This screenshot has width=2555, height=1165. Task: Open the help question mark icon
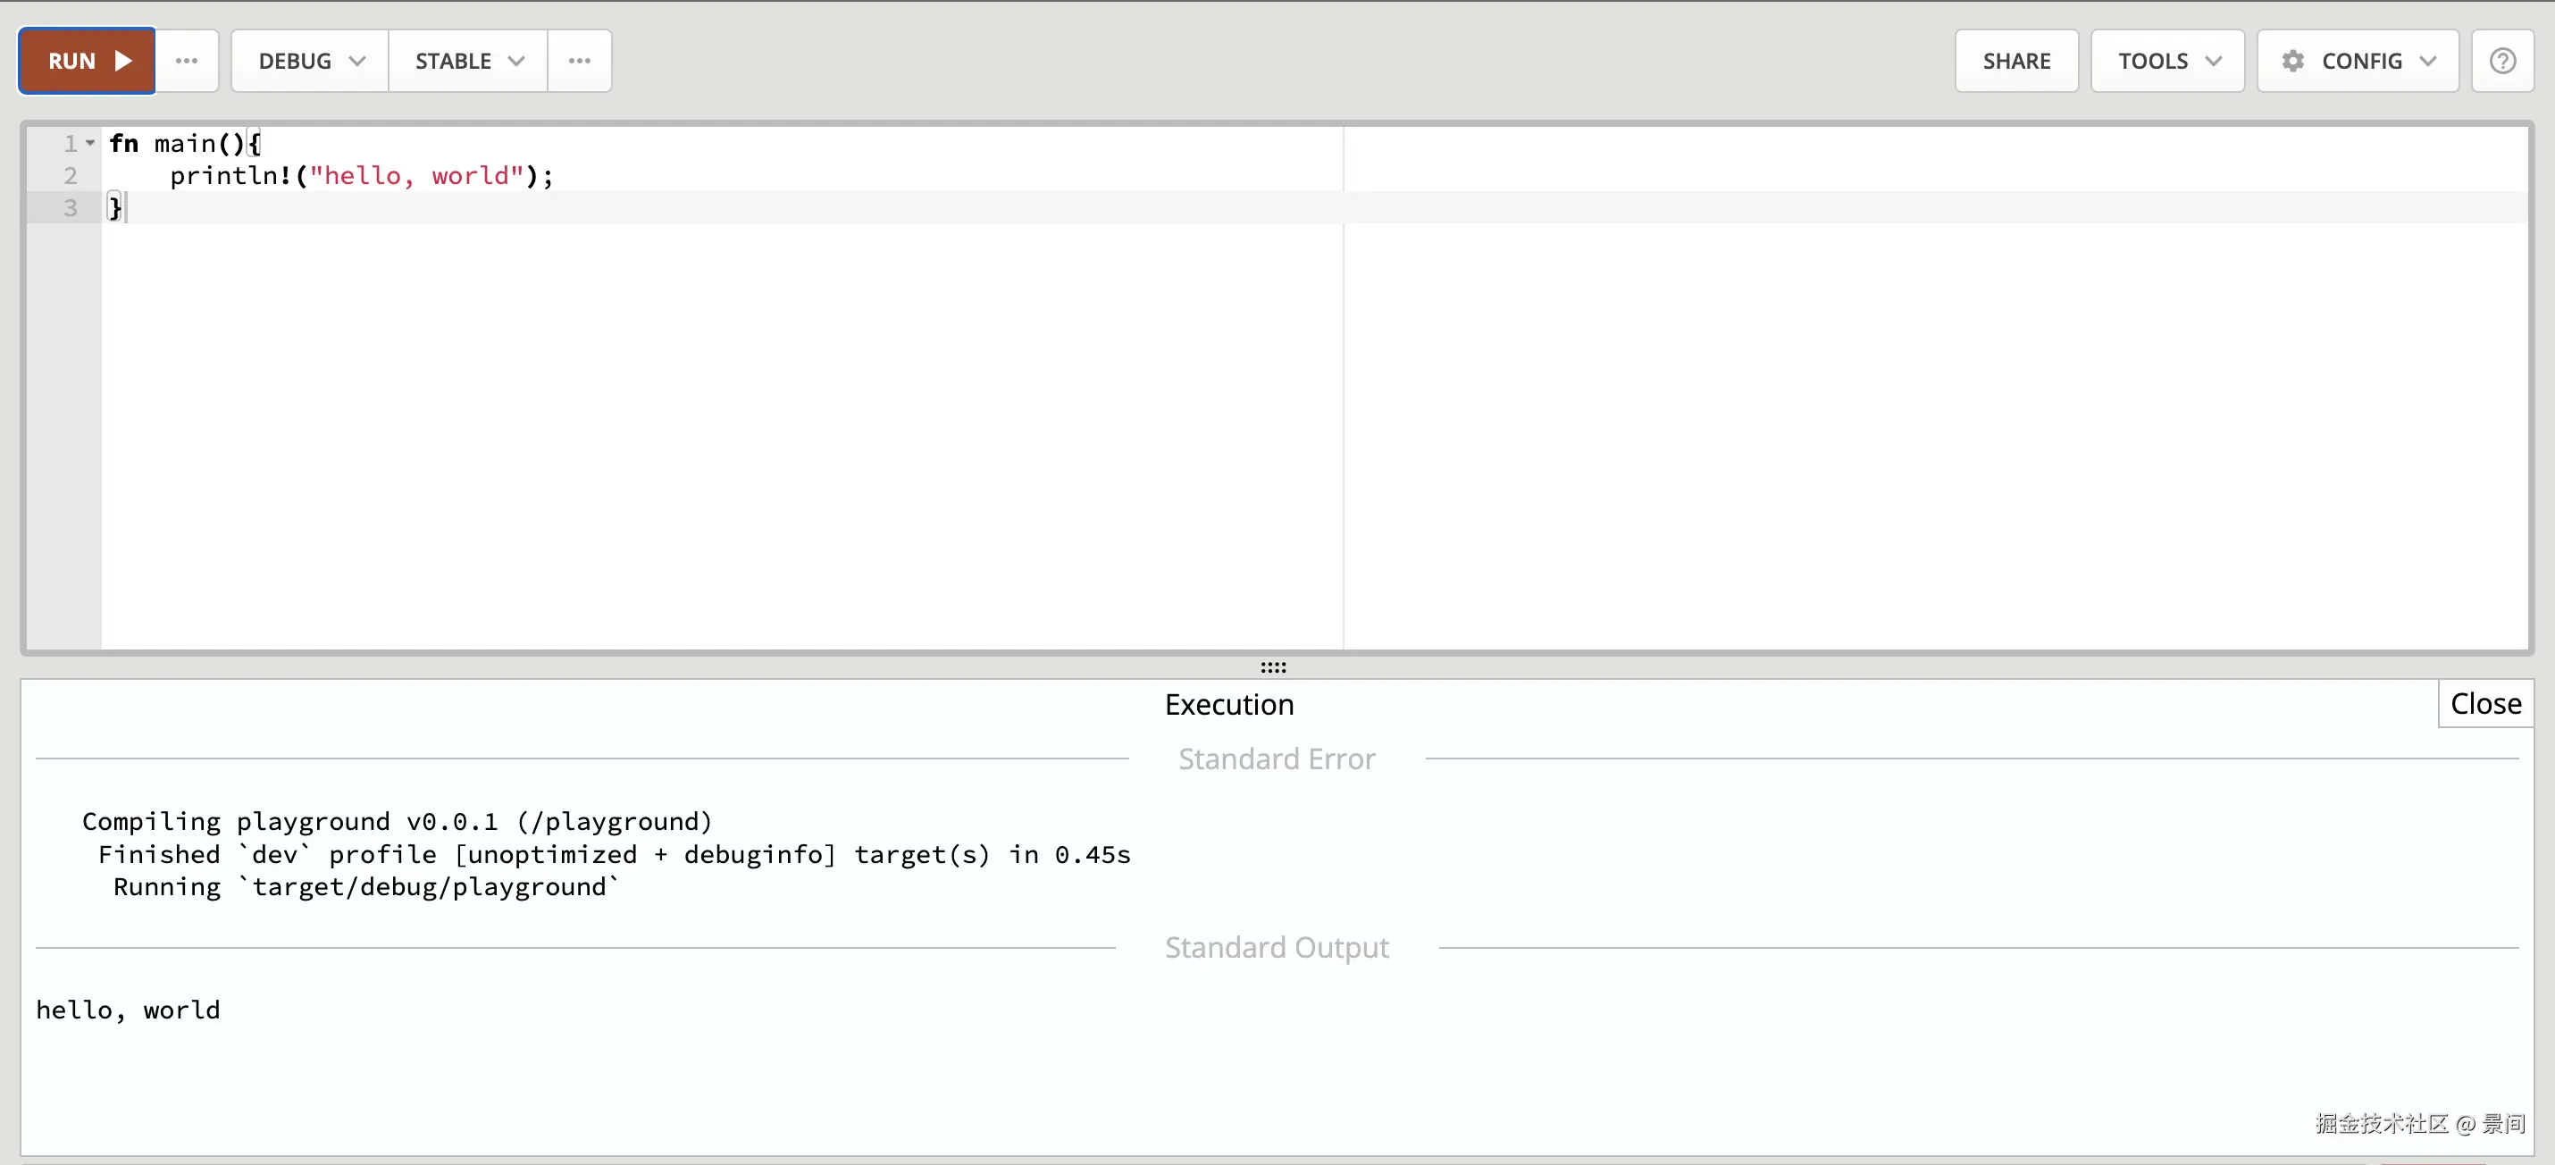click(2501, 61)
